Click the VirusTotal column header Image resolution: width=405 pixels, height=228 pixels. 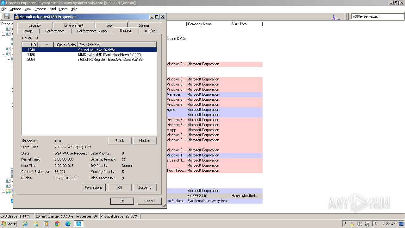[x=246, y=24]
